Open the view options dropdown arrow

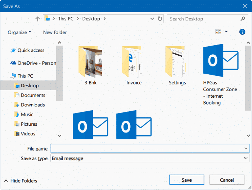pyautogui.click(x=226, y=32)
